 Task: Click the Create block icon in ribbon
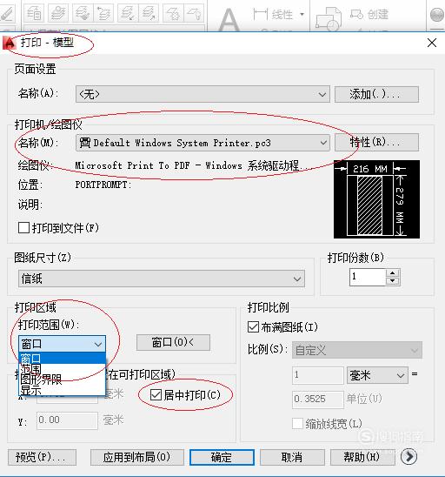(356, 14)
